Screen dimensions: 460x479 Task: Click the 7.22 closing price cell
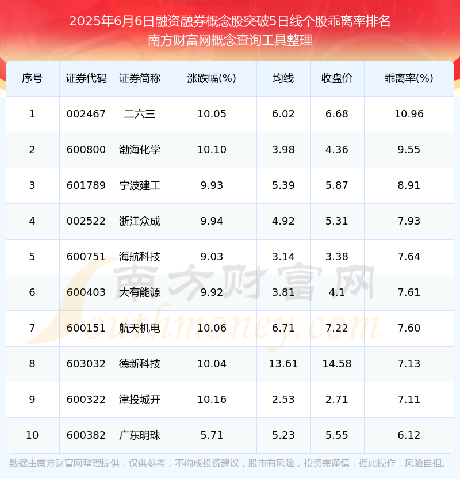pyautogui.click(x=337, y=328)
